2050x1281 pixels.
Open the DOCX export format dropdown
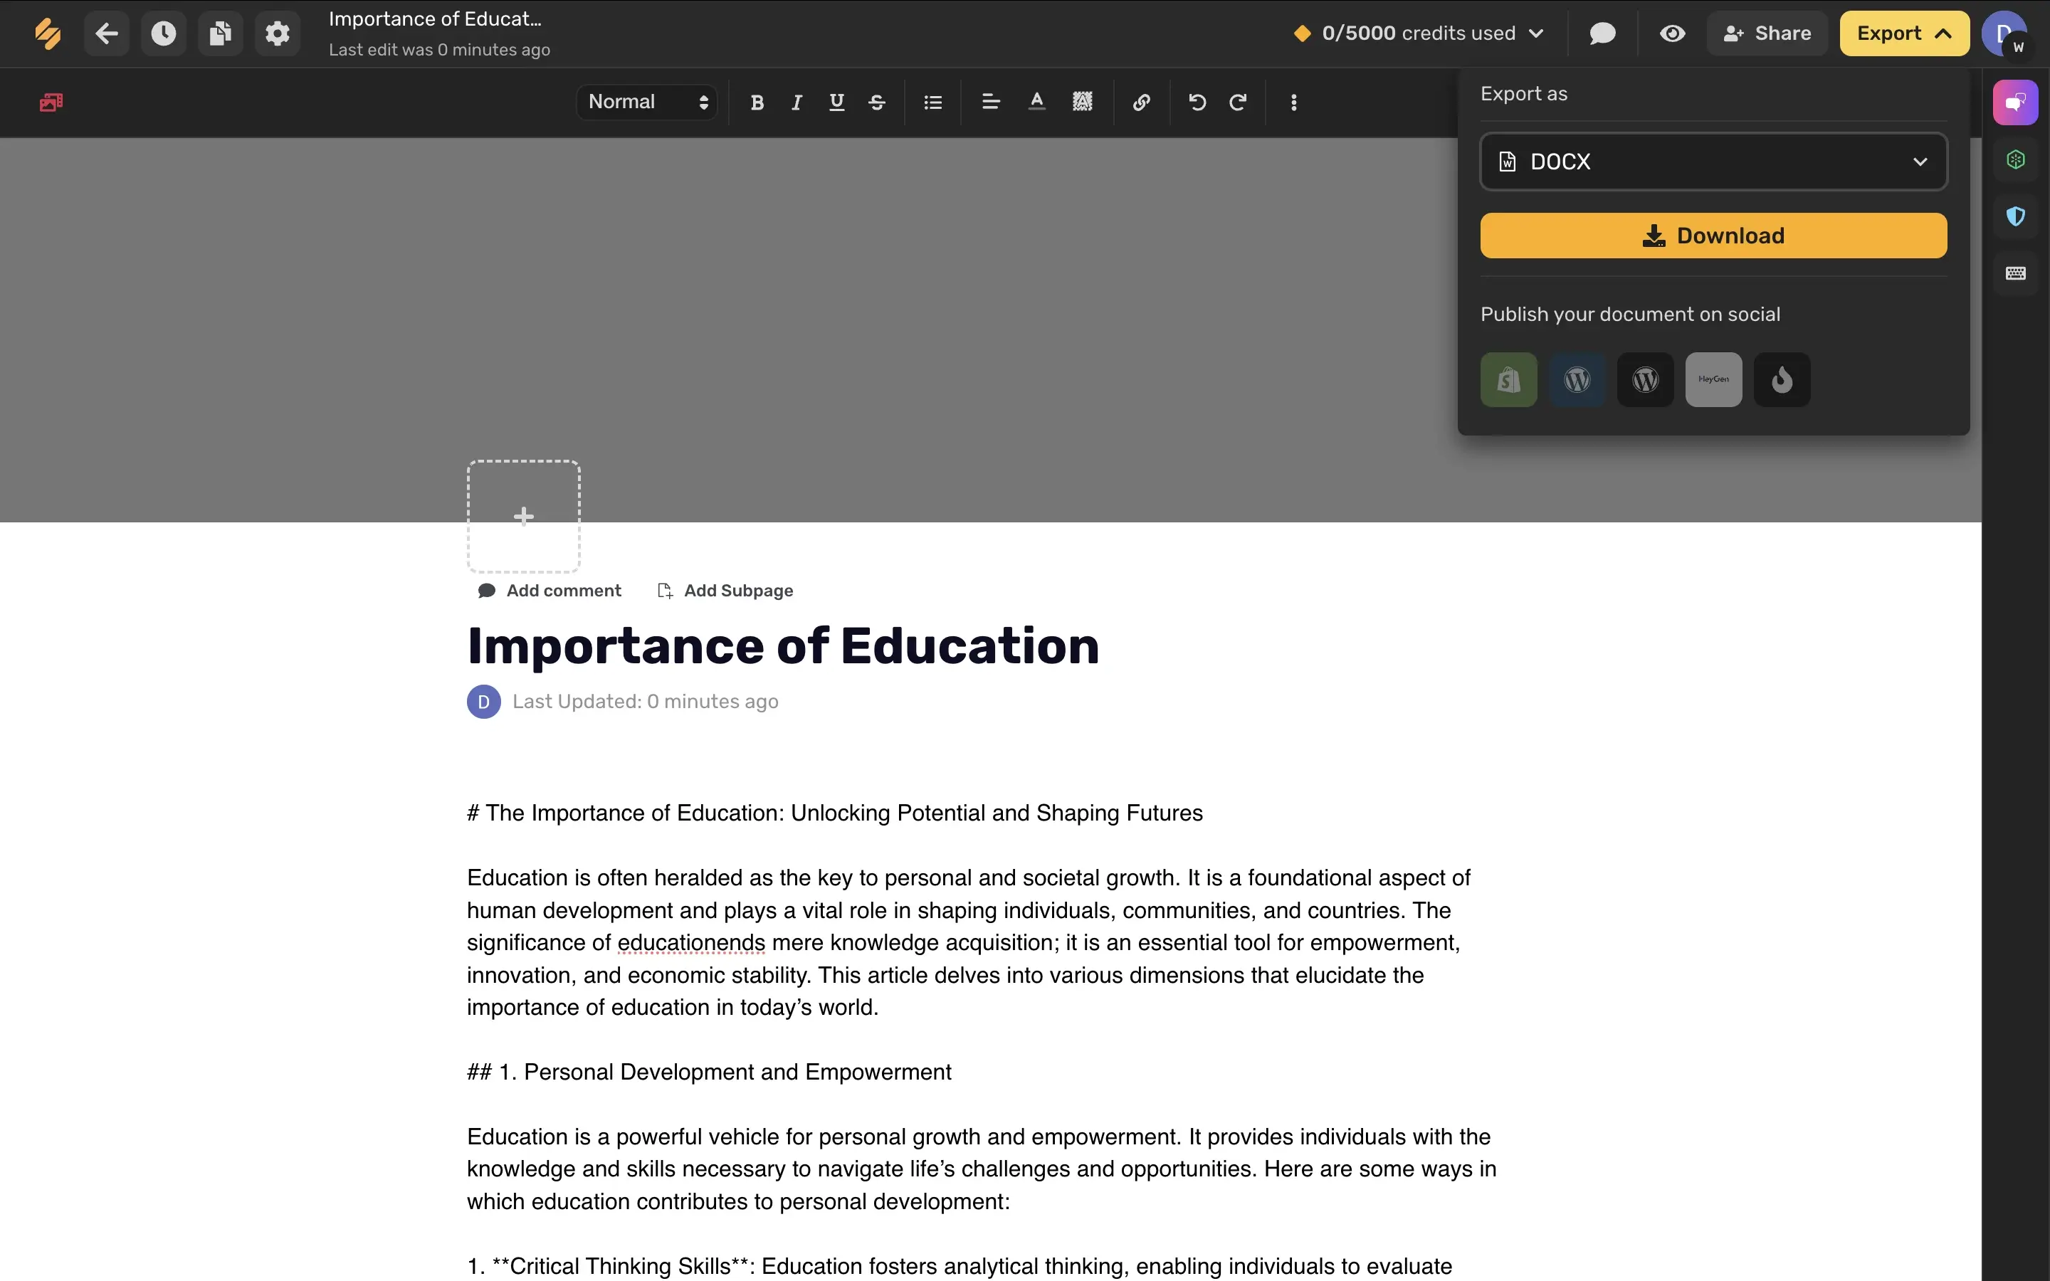(x=1713, y=161)
